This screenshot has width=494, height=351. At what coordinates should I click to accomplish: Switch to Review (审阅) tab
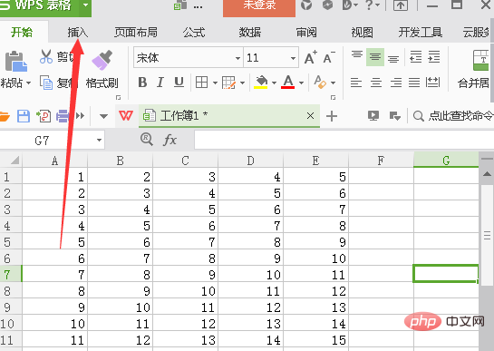point(306,32)
